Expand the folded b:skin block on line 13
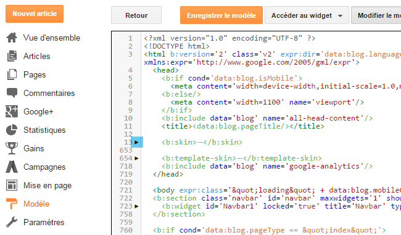The width and height of the screenshot is (401, 235). pos(136,142)
